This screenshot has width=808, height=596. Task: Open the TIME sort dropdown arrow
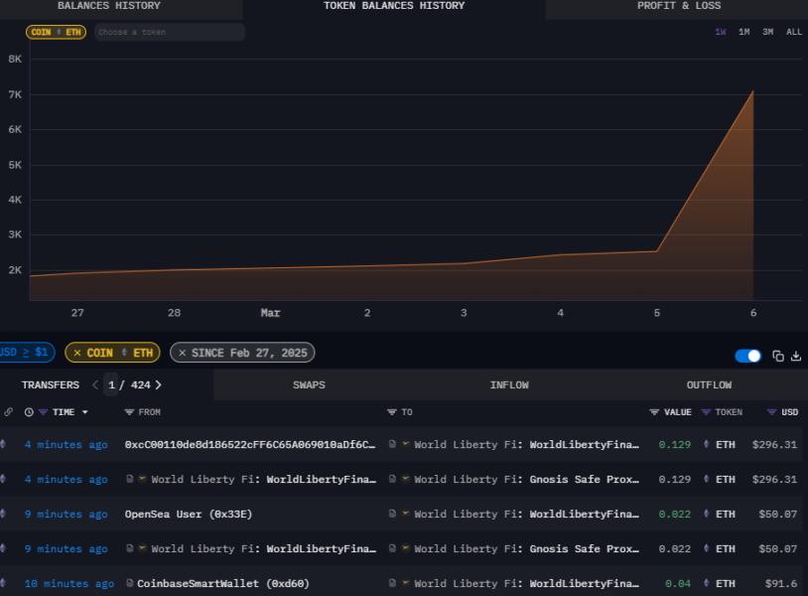pyautogui.click(x=84, y=412)
